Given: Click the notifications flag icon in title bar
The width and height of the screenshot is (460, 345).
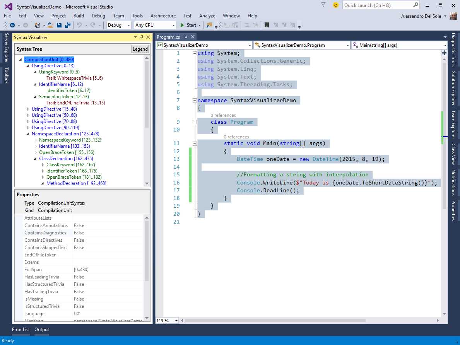Looking at the screenshot, I should 323,5.
